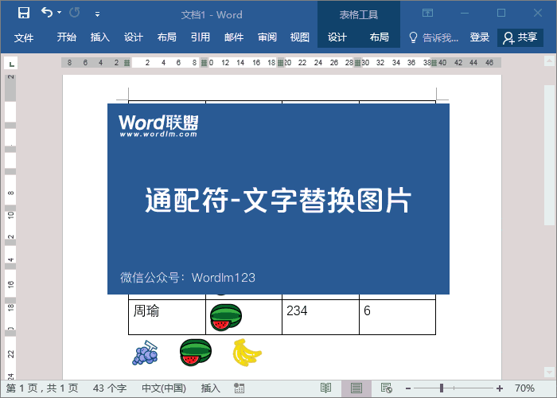Screen dimensions: 557x398
Task: Switch to Print Layout view icon
Action: (x=356, y=388)
